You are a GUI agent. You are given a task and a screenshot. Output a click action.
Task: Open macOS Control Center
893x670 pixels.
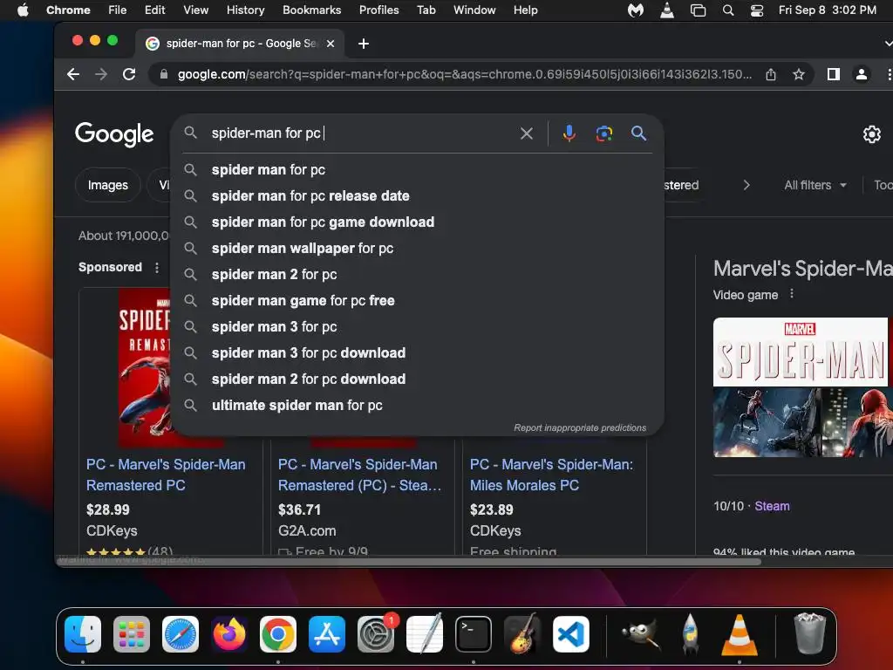(x=756, y=10)
